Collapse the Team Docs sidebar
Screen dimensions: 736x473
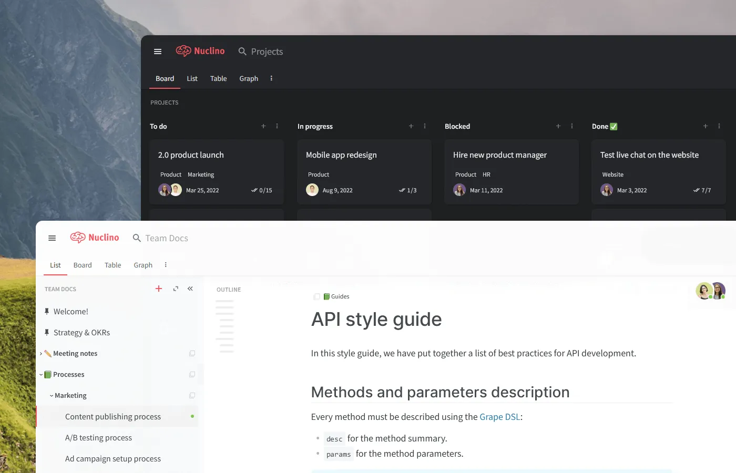click(x=190, y=289)
